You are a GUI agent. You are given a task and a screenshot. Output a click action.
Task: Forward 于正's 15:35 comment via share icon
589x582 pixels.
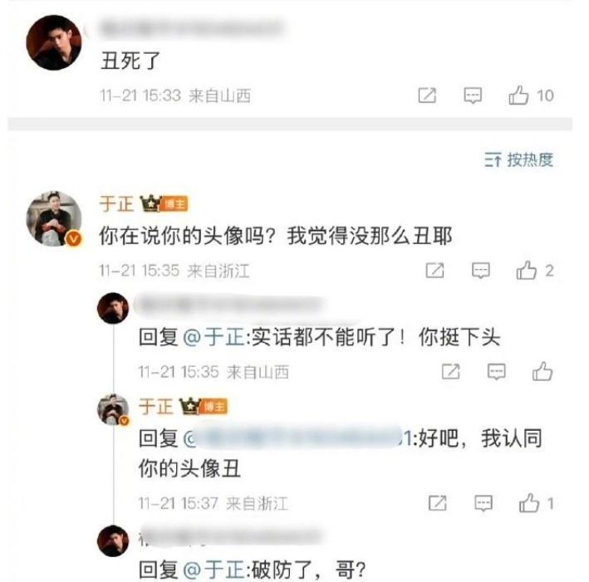(434, 271)
